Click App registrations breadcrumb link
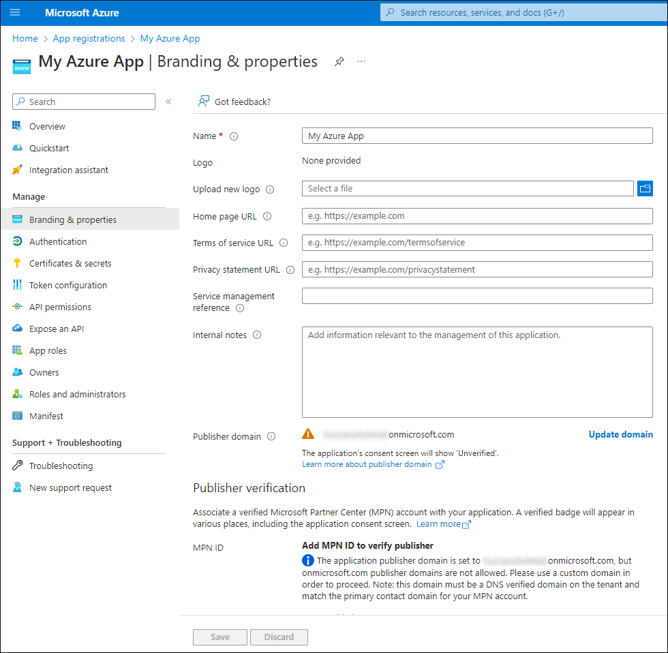 point(89,38)
